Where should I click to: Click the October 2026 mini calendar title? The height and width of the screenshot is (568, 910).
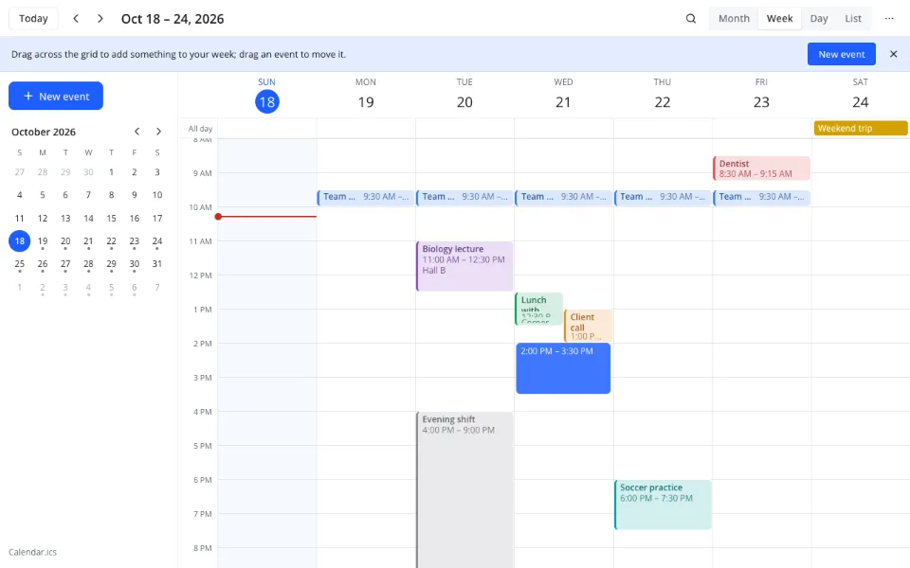tap(44, 132)
